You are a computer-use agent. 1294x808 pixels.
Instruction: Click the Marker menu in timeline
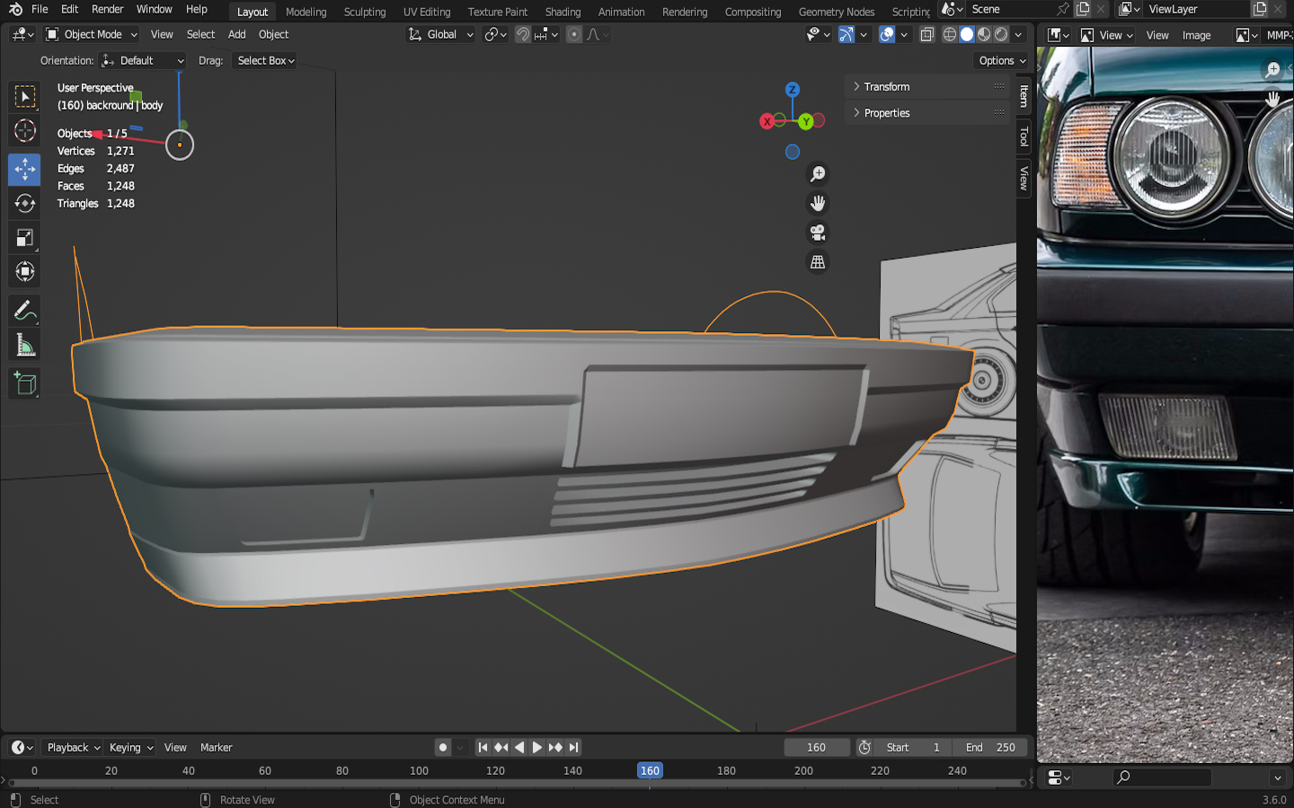(216, 747)
